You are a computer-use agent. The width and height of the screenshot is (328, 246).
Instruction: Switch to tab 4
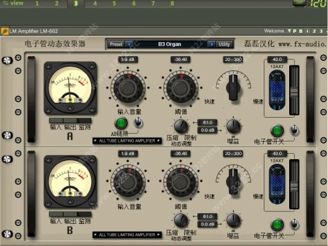click(95, 3)
